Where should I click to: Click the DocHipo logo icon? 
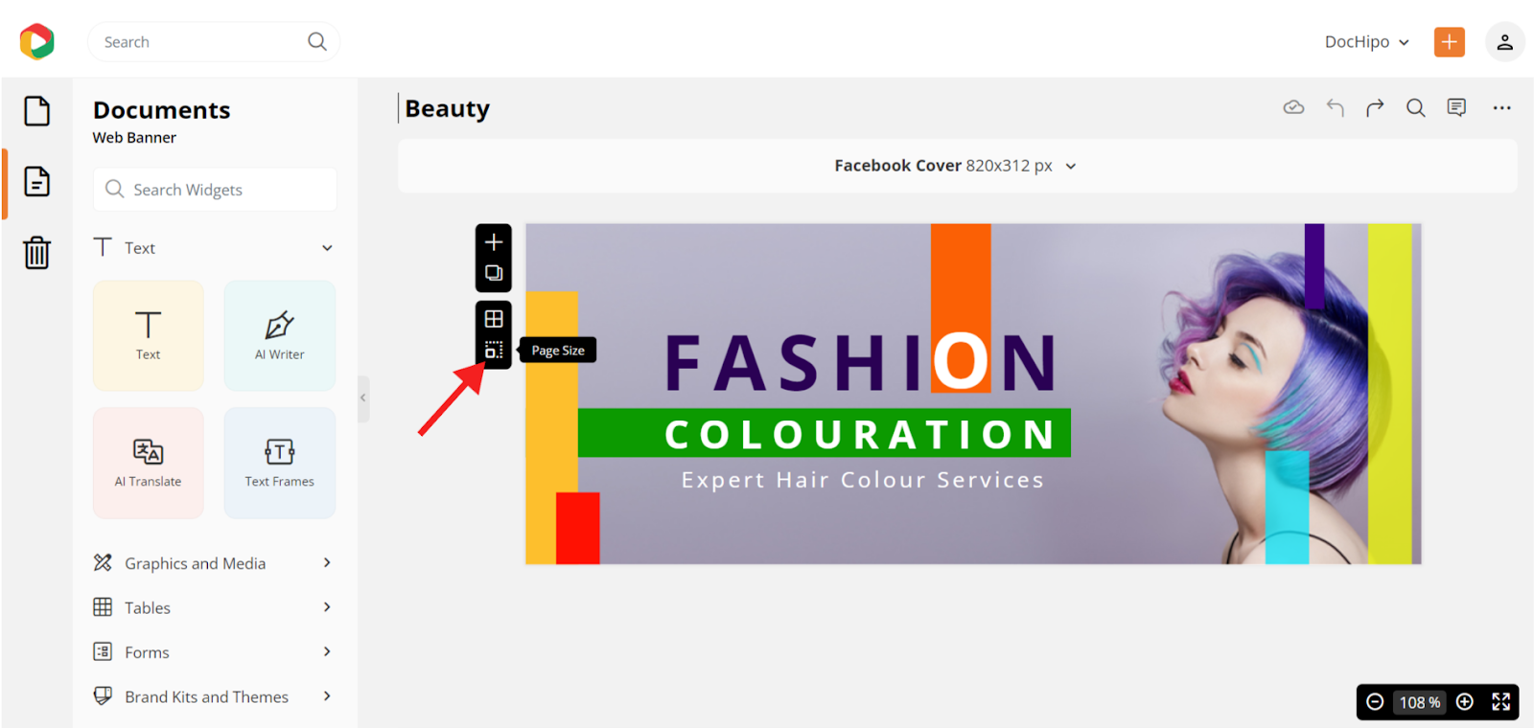point(37,41)
